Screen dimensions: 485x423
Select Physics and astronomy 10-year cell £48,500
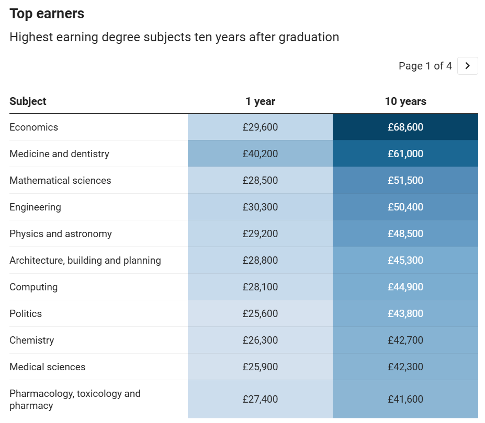pos(405,234)
